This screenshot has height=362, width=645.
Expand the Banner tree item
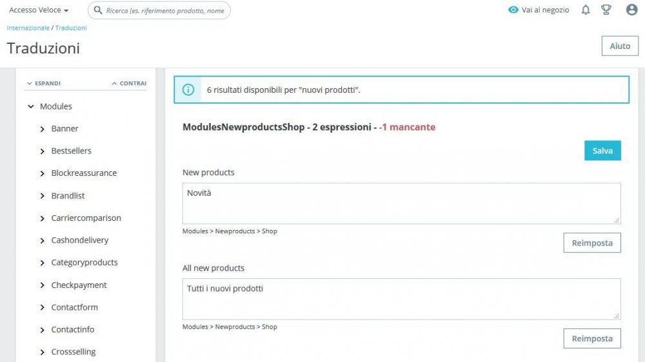tap(43, 129)
